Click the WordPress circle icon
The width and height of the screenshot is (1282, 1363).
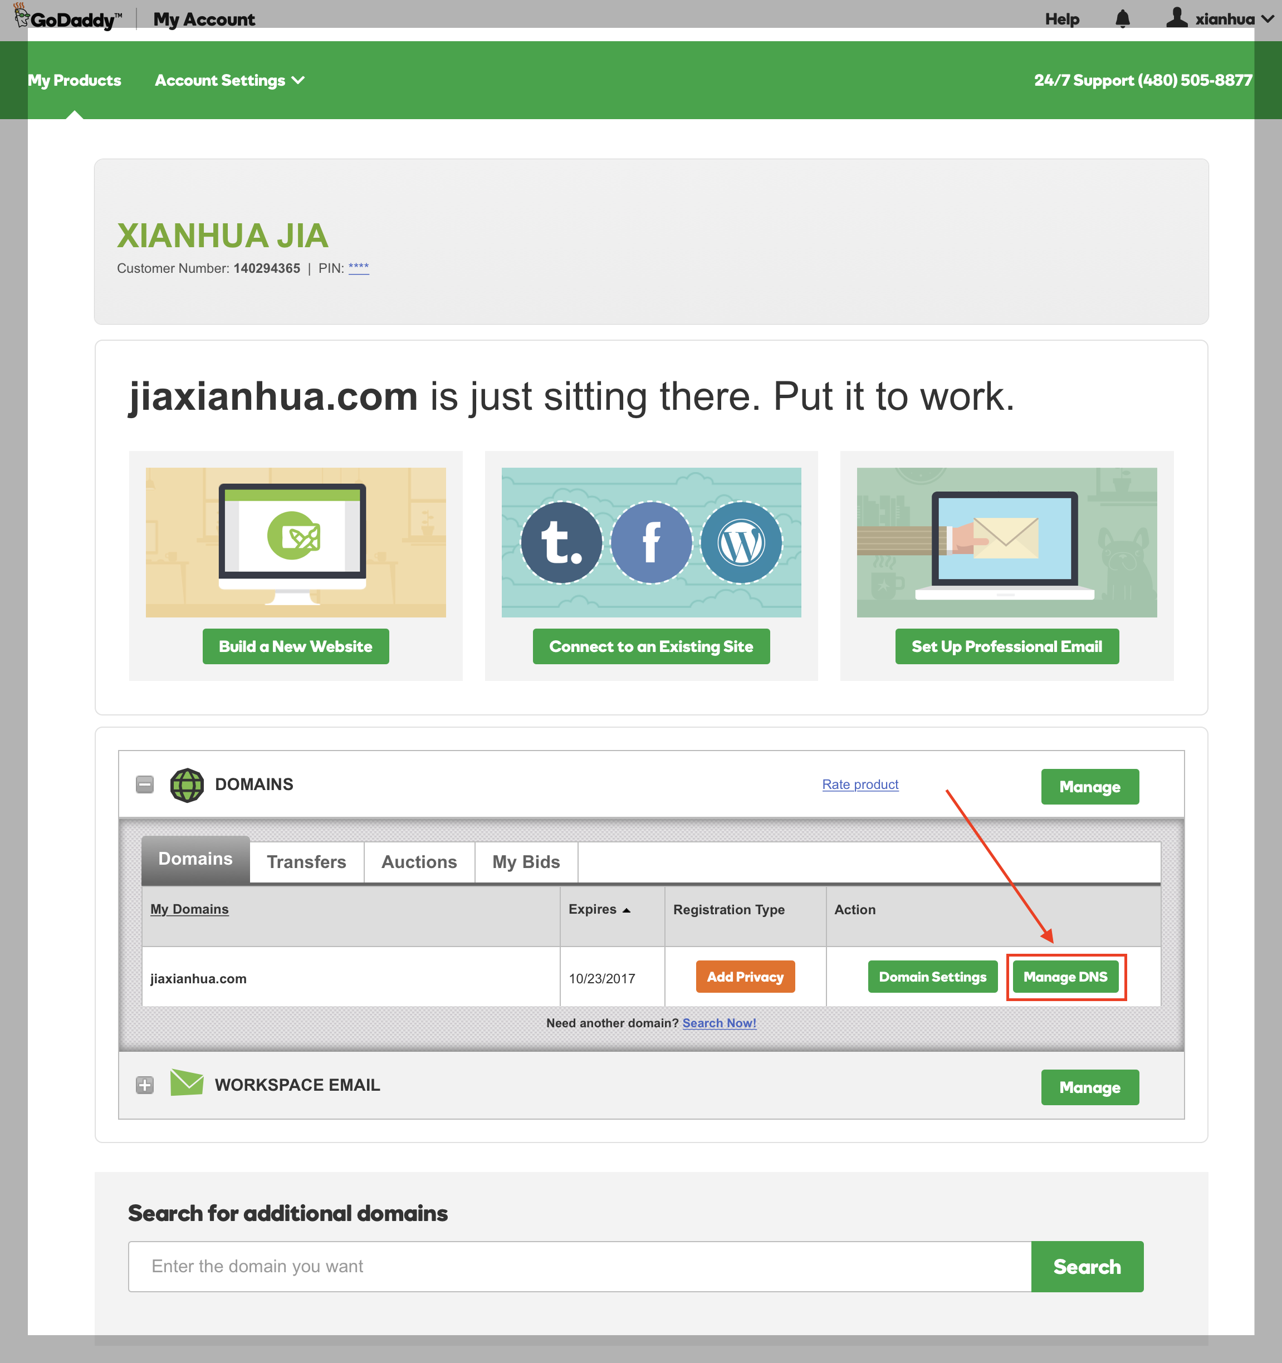[x=741, y=542]
